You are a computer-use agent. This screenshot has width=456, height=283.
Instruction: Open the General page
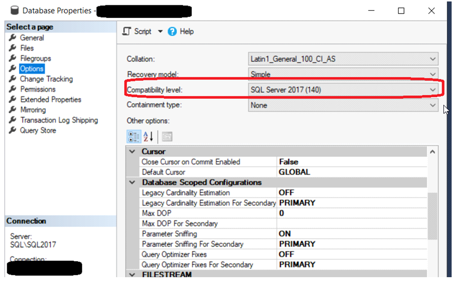32,38
